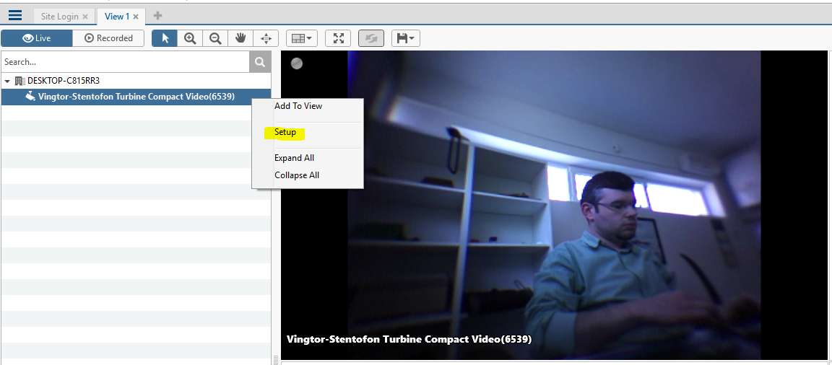Open the view layout dropdown
Screen dimensions: 832x365
pos(301,38)
